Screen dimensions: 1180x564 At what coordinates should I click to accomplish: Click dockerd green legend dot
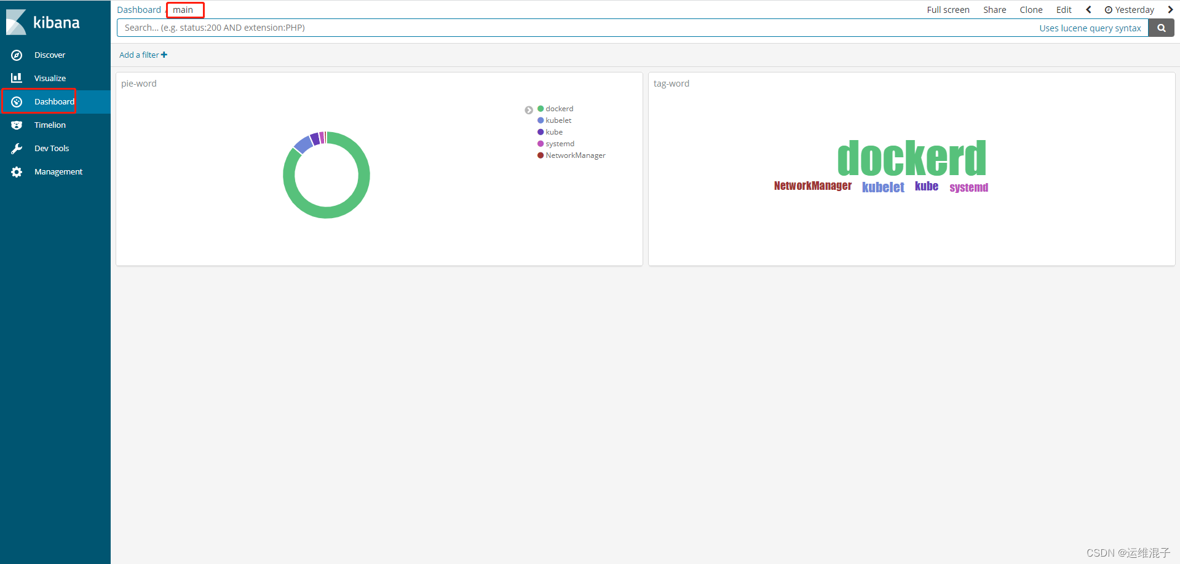pos(541,109)
